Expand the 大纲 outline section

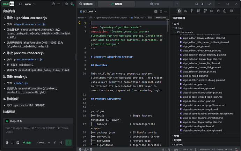(x=177, y=136)
